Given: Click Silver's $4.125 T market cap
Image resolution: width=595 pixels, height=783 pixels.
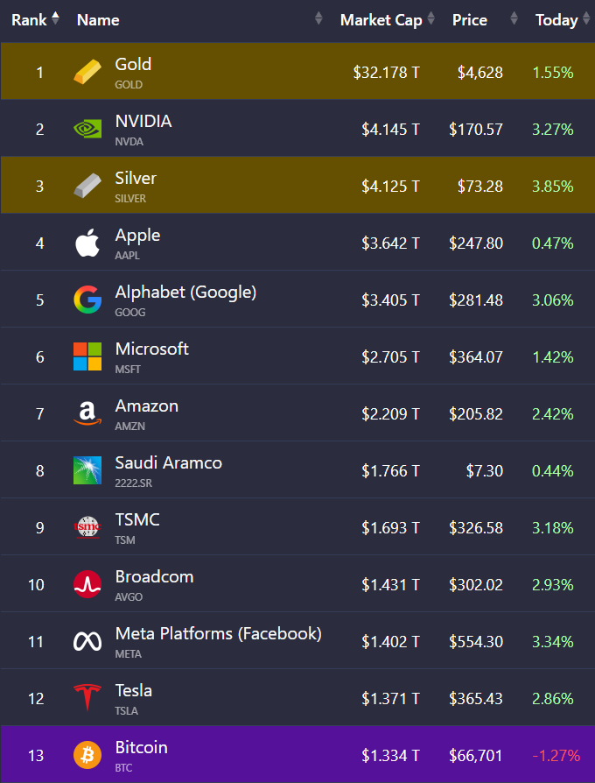Looking at the screenshot, I should (390, 187).
